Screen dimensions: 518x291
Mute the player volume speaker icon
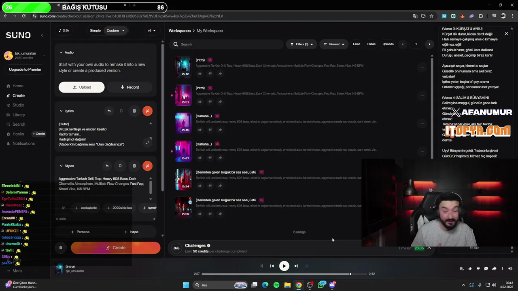(510, 268)
